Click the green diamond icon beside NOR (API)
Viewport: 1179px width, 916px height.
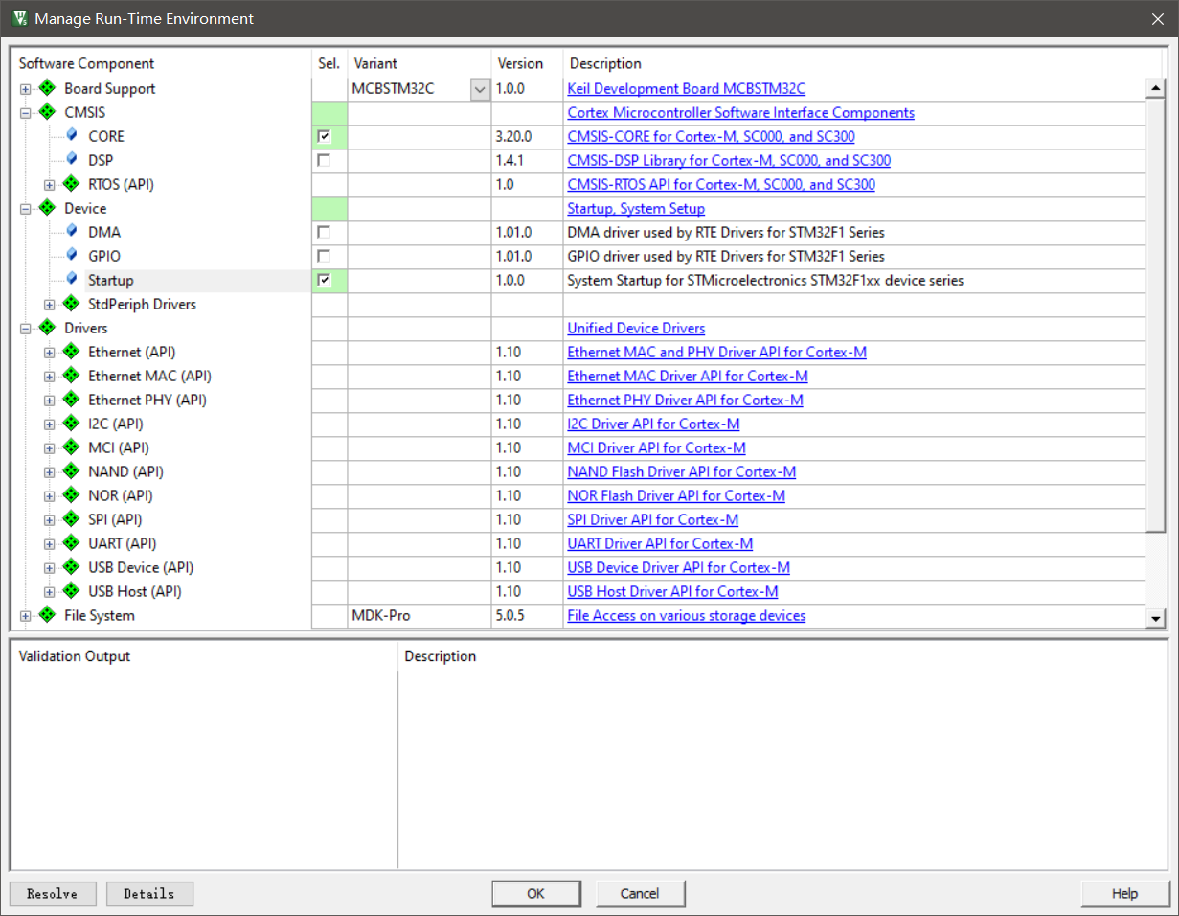pyautogui.click(x=71, y=495)
